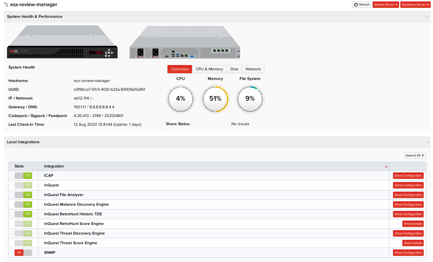Show Configuration for ICAP
This screenshot has width=433, height=262.
click(x=408, y=176)
